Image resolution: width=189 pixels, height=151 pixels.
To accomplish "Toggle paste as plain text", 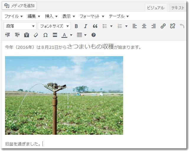I will [27, 35].
